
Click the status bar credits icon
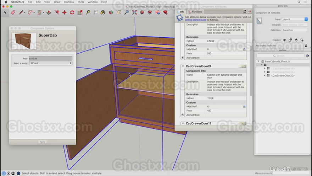pyautogui.click(x=9, y=174)
